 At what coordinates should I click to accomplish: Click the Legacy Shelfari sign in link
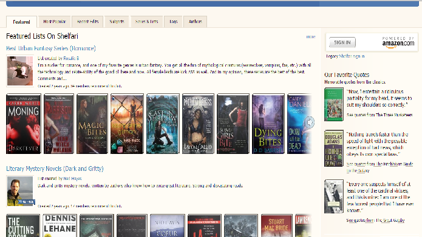(345, 56)
